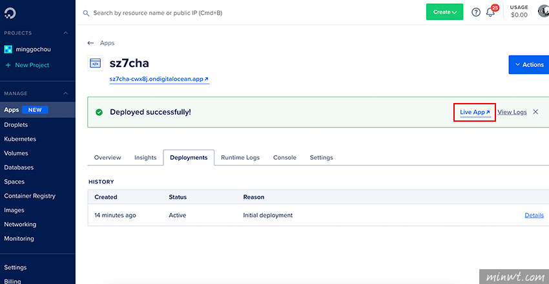Viewport: 549px width, 284px height.
Task: Click New Project in the sidebar
Action: (32, 65)
